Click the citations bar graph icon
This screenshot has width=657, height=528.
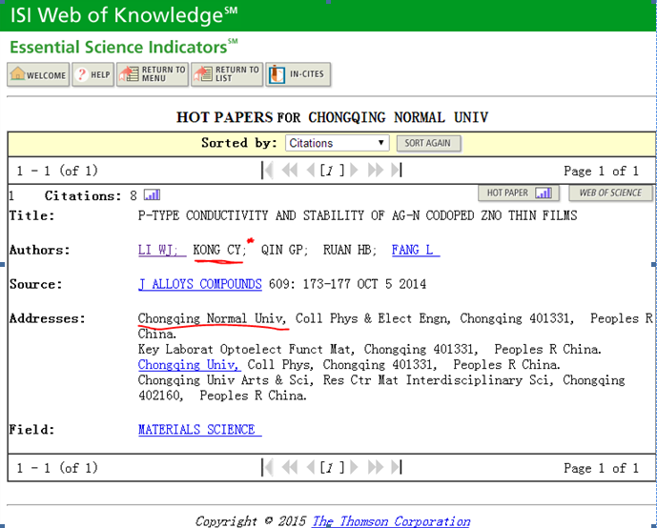tap(153, 195)
